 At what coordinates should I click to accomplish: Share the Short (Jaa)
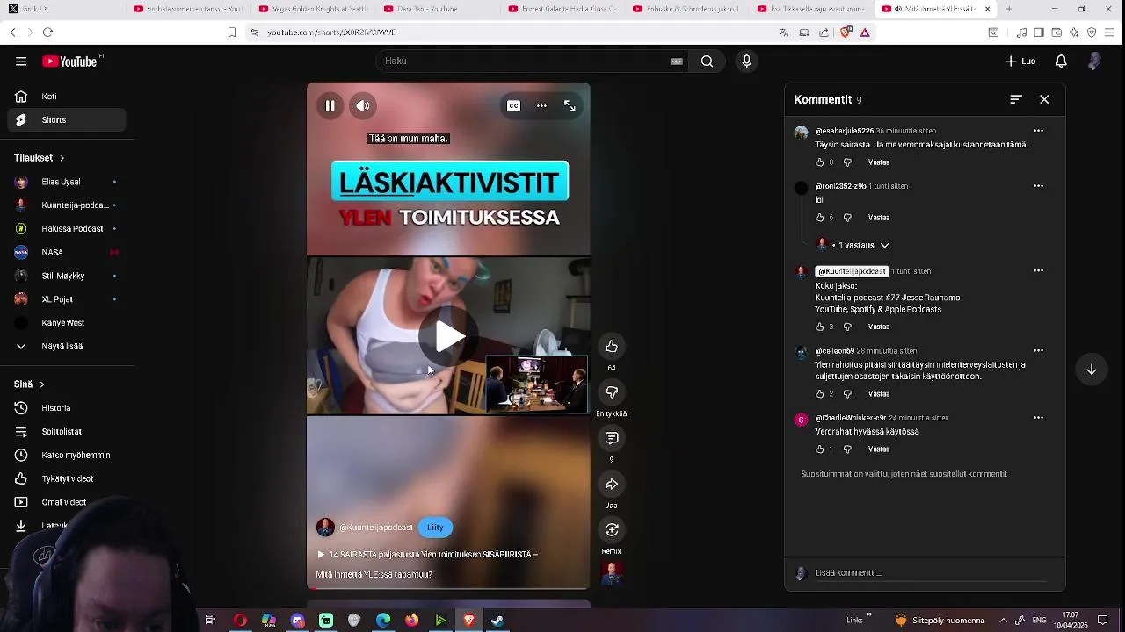(x=612, y=485)
